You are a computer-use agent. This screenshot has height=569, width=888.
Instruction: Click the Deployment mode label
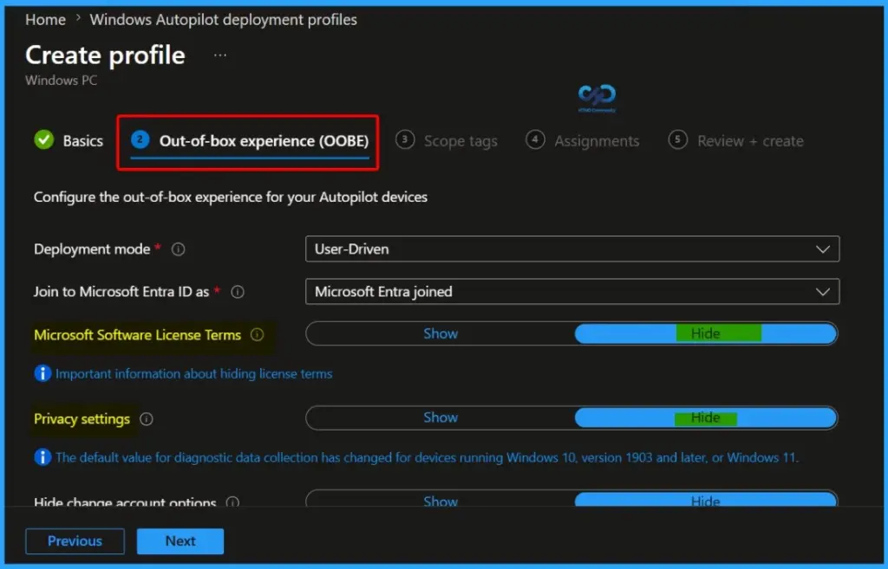click(92, 249)
